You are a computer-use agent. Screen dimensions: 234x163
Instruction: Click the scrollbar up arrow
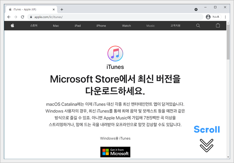coord(228,23)
